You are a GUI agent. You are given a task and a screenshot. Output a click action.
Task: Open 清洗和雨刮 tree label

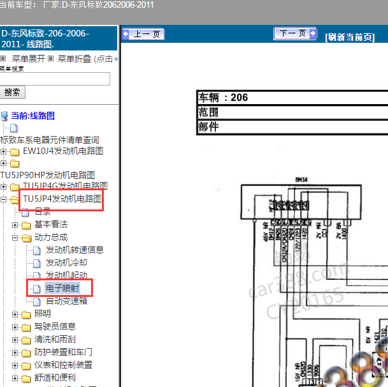click(x=55, y=339)
